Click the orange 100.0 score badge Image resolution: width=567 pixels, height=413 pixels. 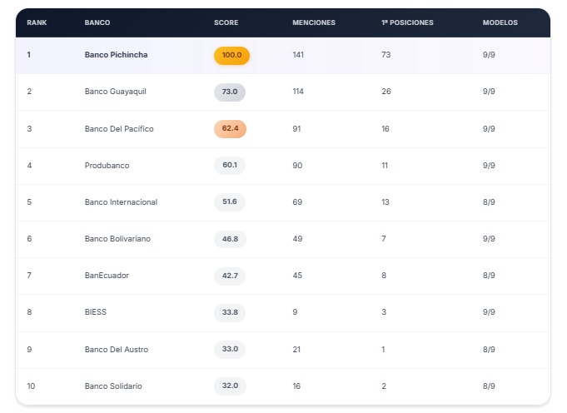(231, 55)
